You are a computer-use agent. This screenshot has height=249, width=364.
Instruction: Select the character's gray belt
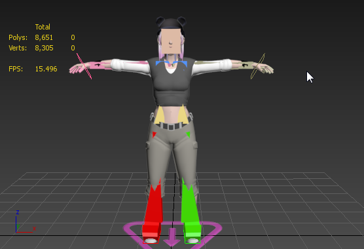click(172, 125)
